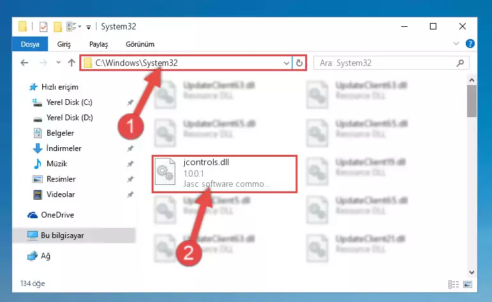Switch to details view in the status bar

[454, 285]
